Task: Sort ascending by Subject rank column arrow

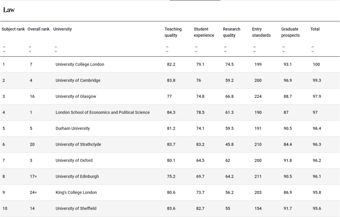Action: click(x=4, y=47)
